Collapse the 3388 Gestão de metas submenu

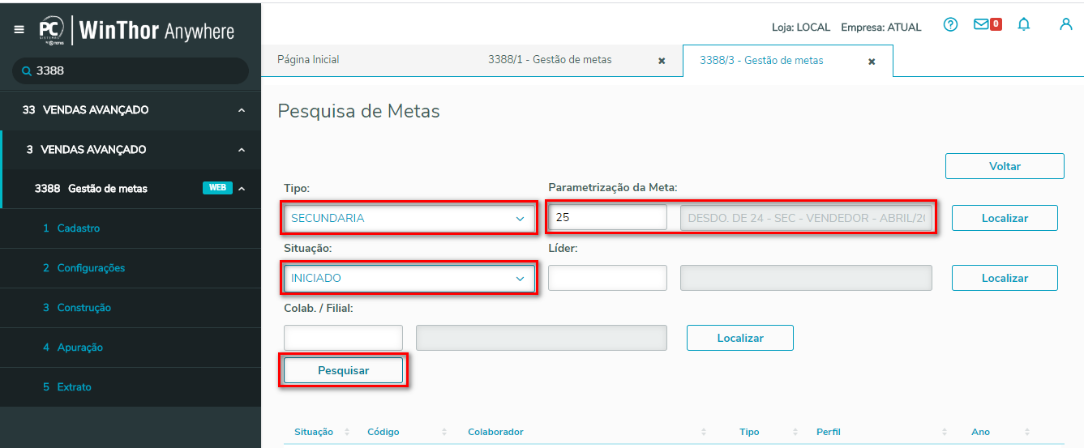[x=241, y=189]
